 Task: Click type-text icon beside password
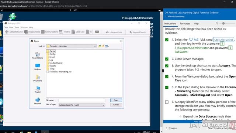[x=230, y=48]
